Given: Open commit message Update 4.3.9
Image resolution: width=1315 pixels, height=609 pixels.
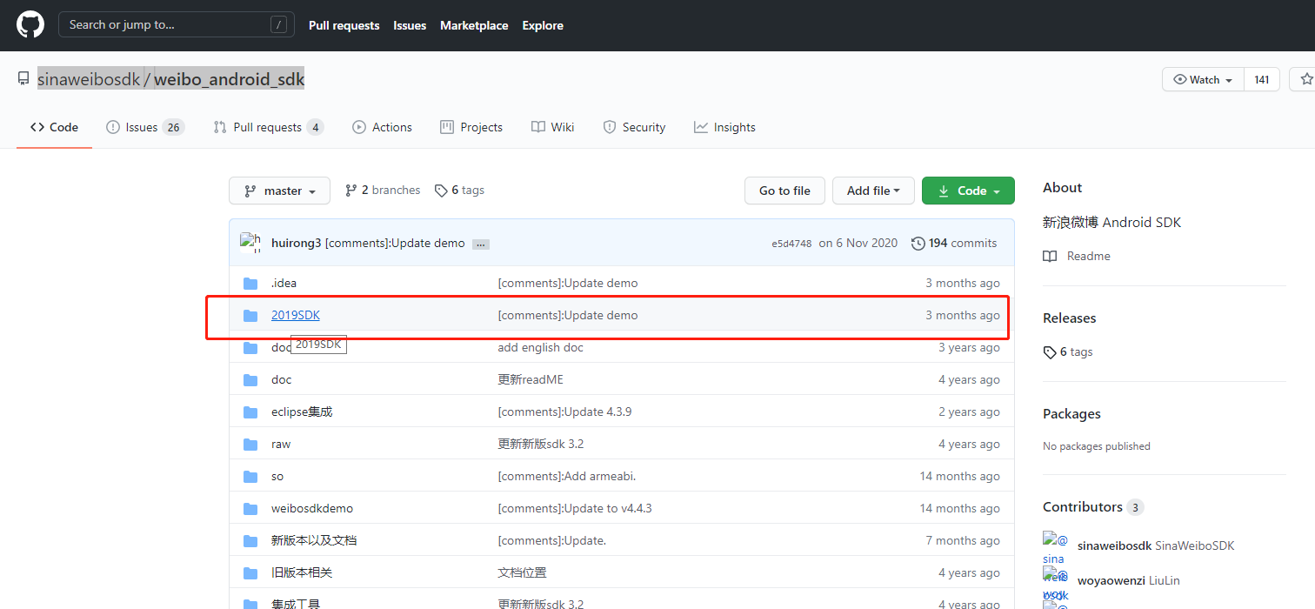Looking at the screenshot, I should (x=564, y=412).
